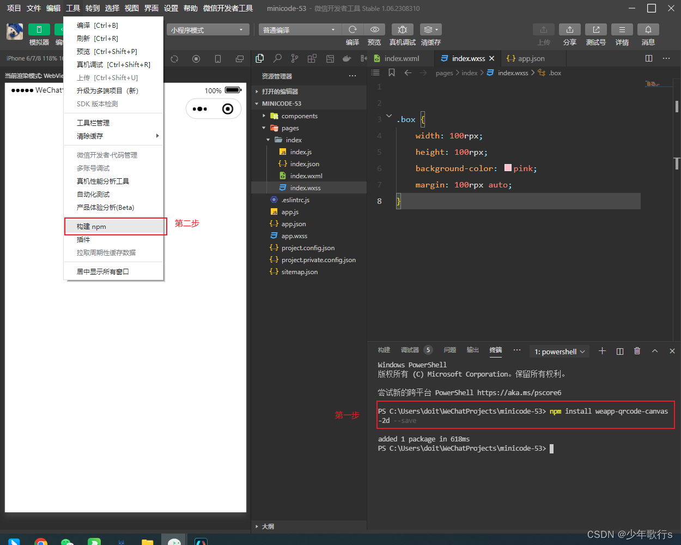Maximize the terminal panel with the chevron up
This screenshot has height=545, width=681.
coord(655,351)
